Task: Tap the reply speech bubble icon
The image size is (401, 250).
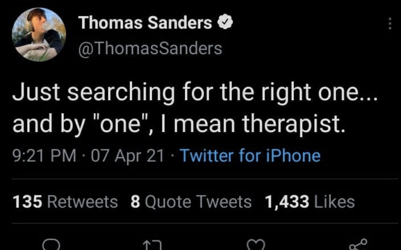Action: (x=51, y=245)
